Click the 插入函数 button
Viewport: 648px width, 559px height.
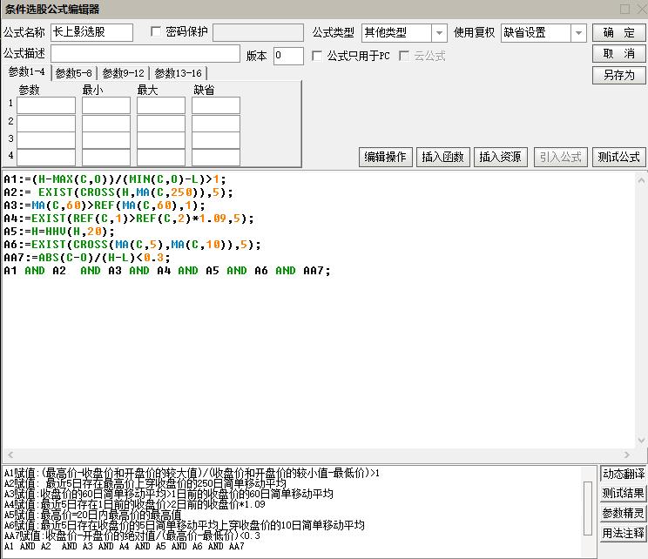444,158
